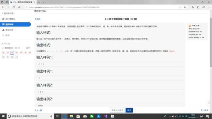The image size is (212, 119).
Task: Open the first checked problem box
Action: point(3,53)
